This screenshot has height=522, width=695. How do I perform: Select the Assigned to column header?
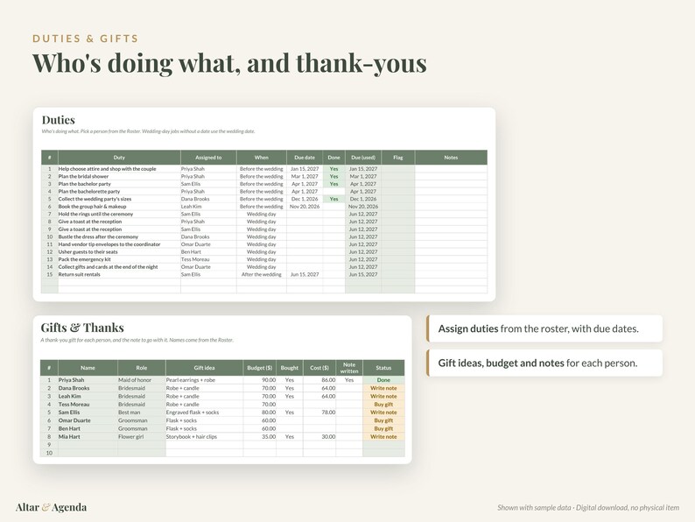coord(208,158)
